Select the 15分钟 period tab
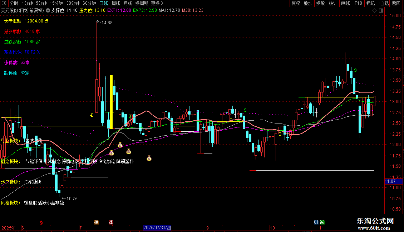 (56, 3)
